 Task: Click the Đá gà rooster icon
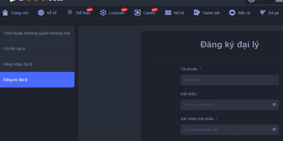pyautogui.click(x=262, y=13)
